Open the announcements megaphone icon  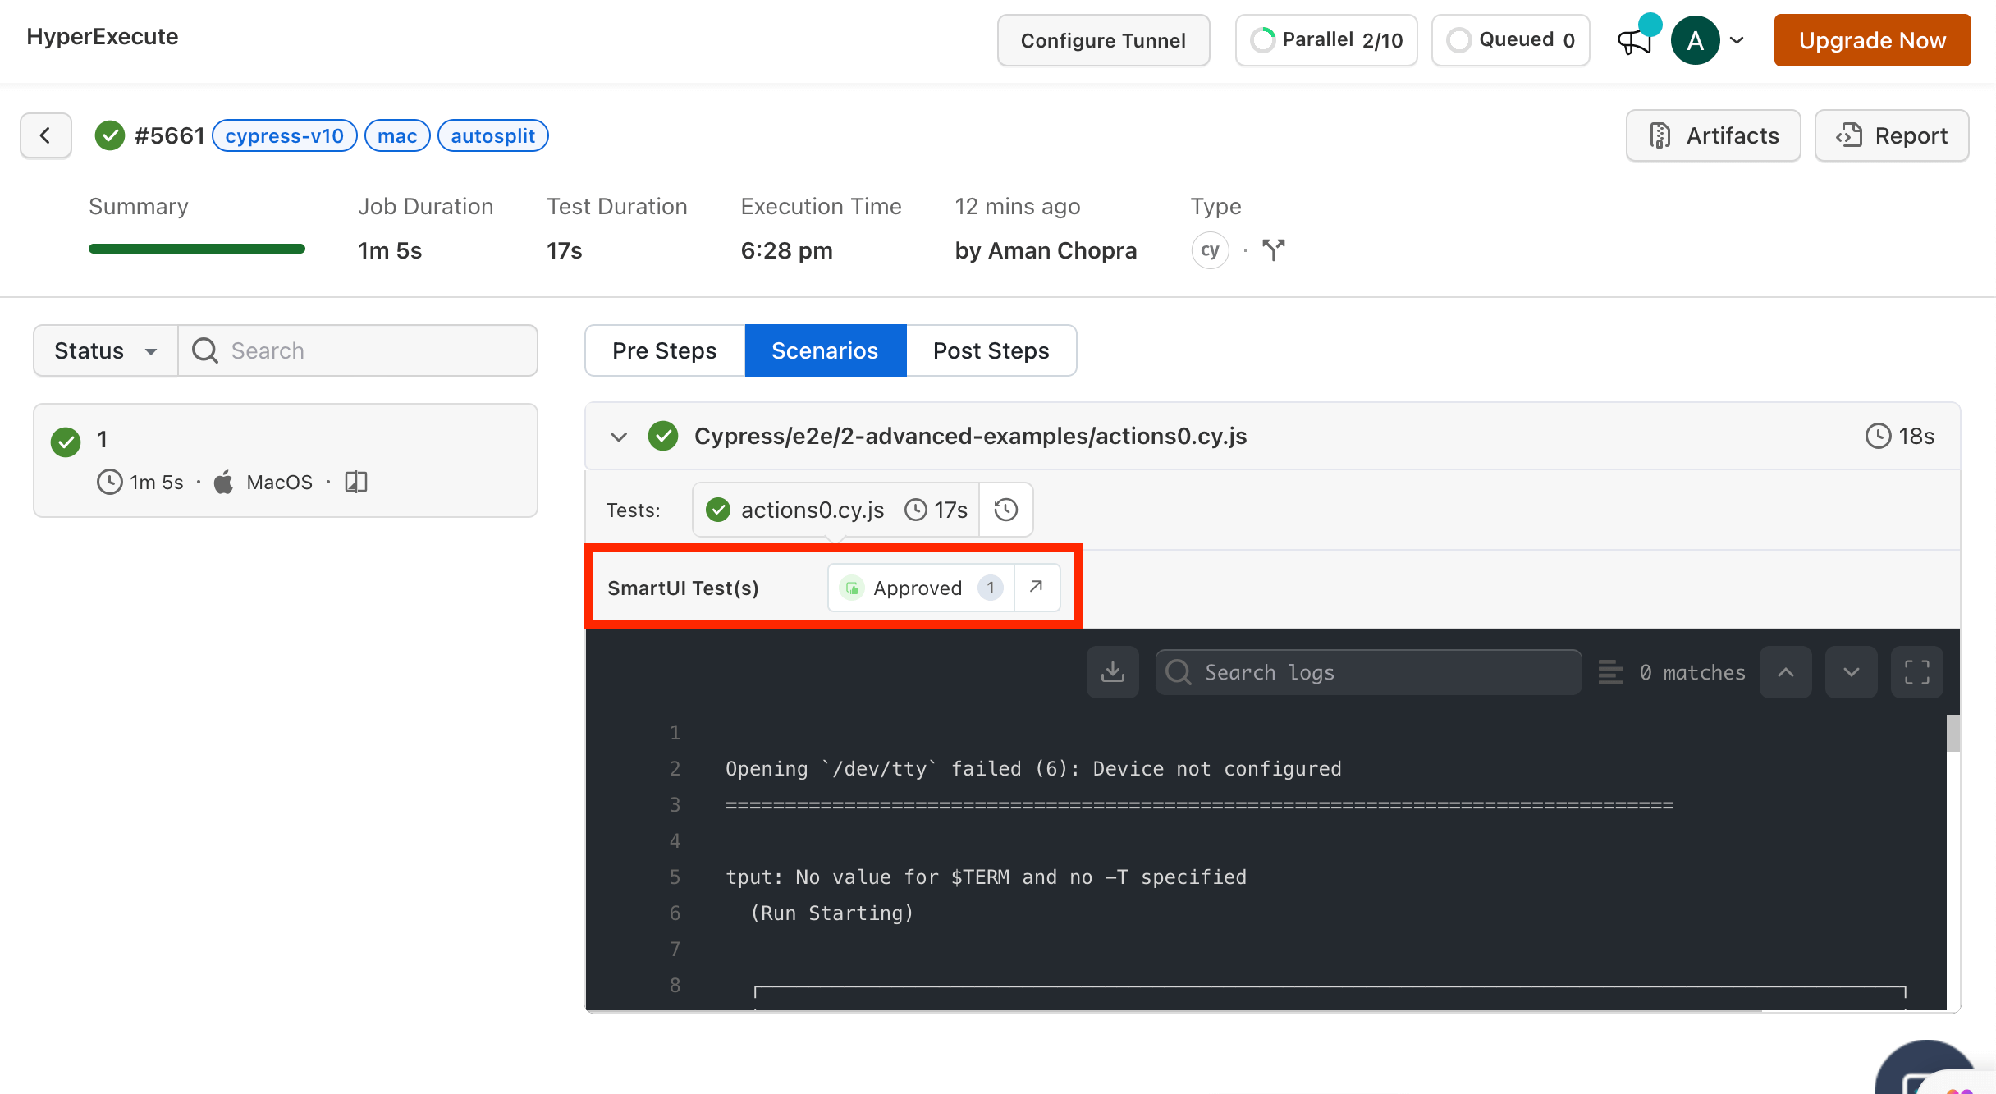tap(1634, 40)
